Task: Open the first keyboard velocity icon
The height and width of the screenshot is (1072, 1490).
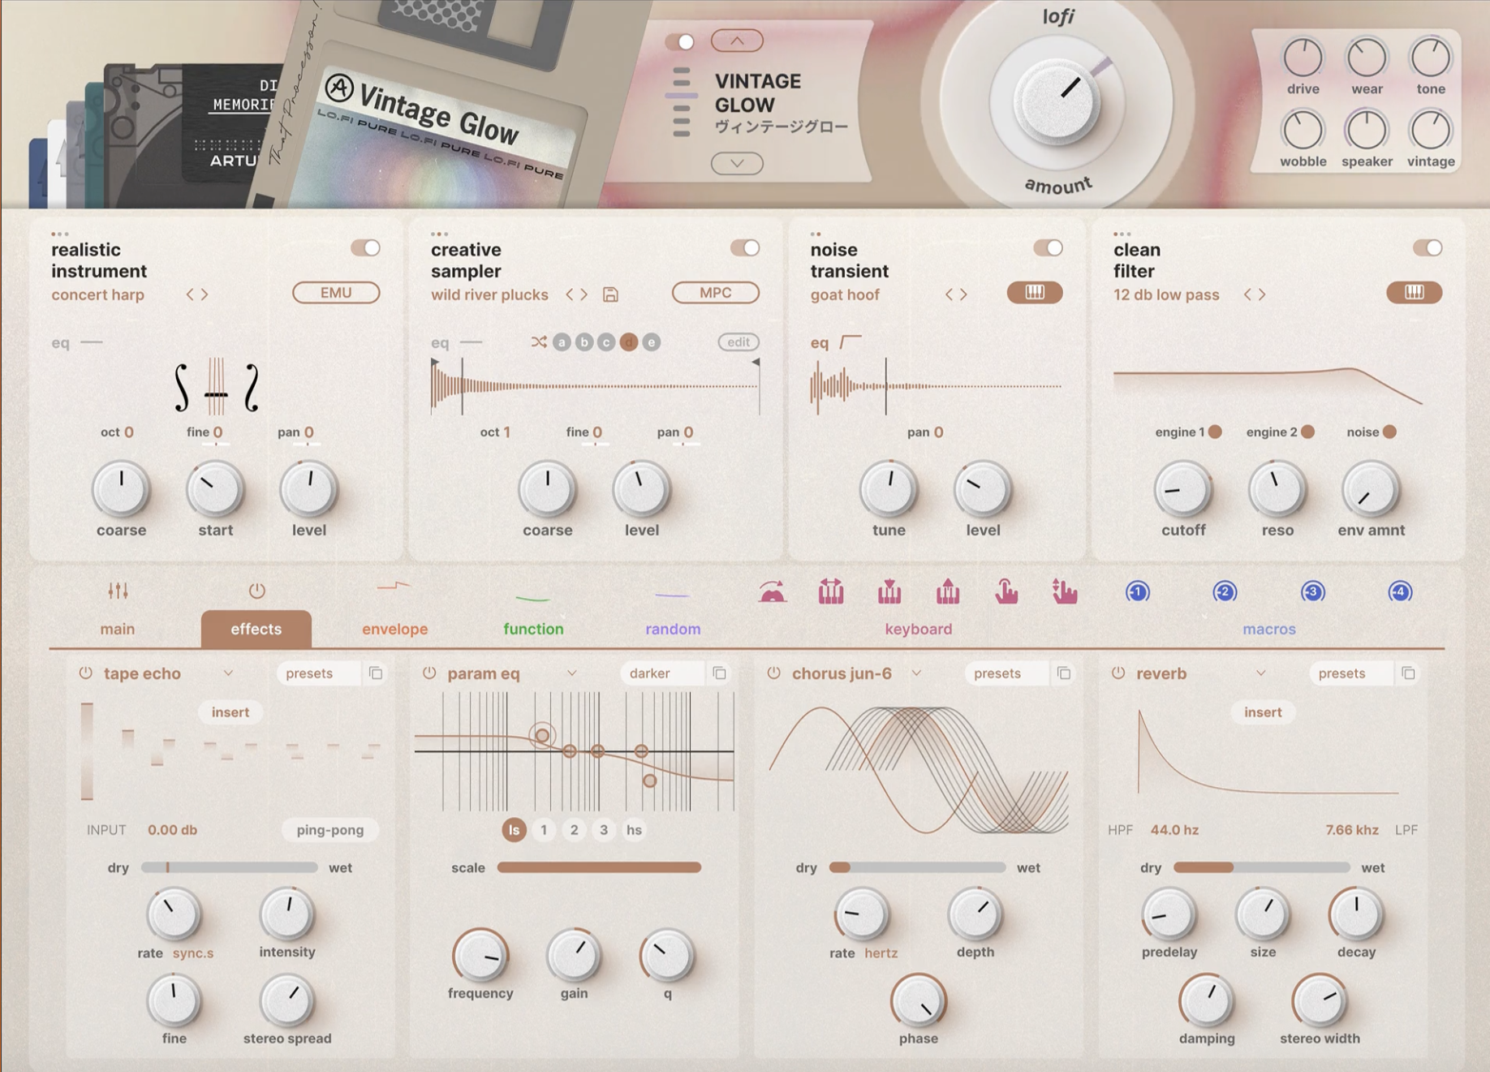Action: tap(773, 592)
